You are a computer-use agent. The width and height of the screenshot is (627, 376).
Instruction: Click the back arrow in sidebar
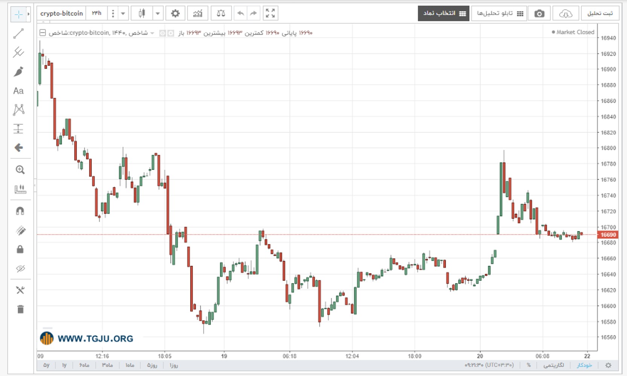coord(18,147)
